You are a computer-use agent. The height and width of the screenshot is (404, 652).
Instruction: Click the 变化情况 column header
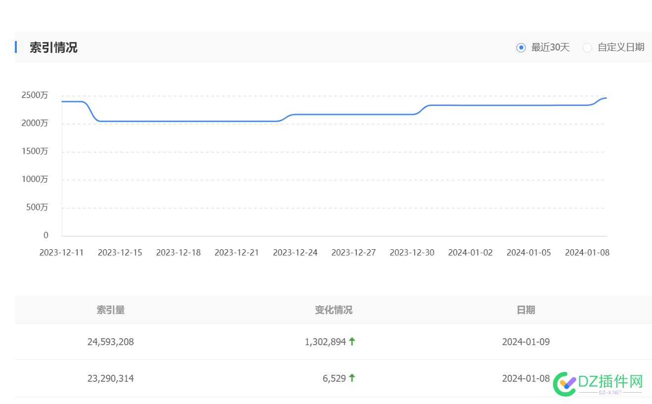(334, 310)
